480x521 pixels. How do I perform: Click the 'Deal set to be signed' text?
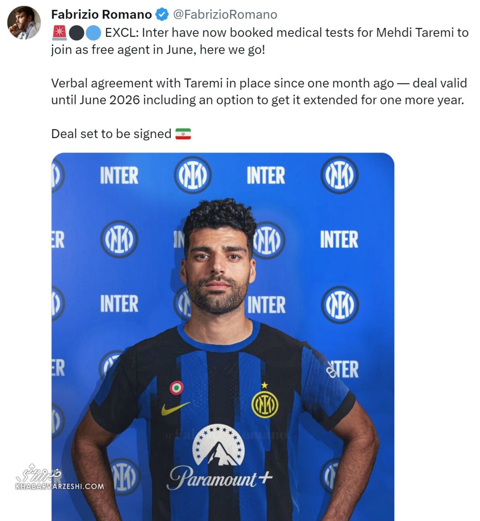[x=111, y=134]
